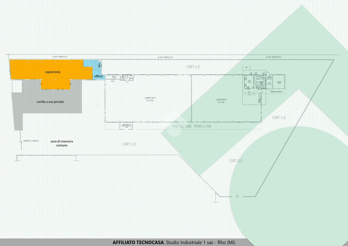Viewport: 348px width, 246px height.
Task: Click the small blue room beside the W.C.
Action: (x=87, y=63)
